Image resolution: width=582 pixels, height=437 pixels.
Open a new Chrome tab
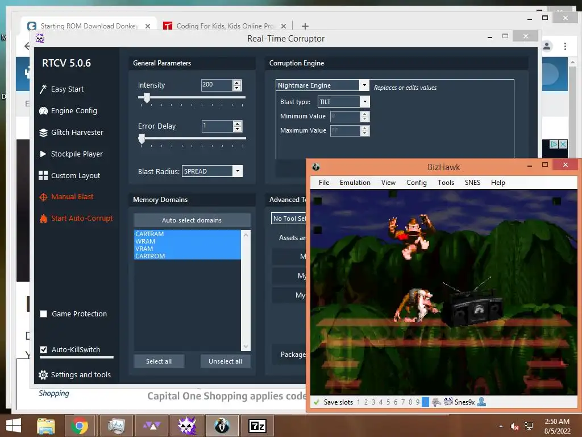pyautogui.click(x=305, y=26)
